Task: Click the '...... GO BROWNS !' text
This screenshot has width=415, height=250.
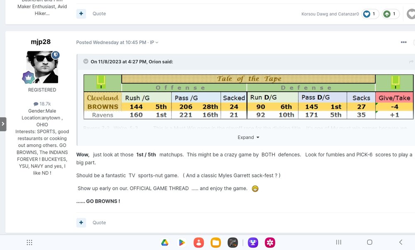Action: 98,201
